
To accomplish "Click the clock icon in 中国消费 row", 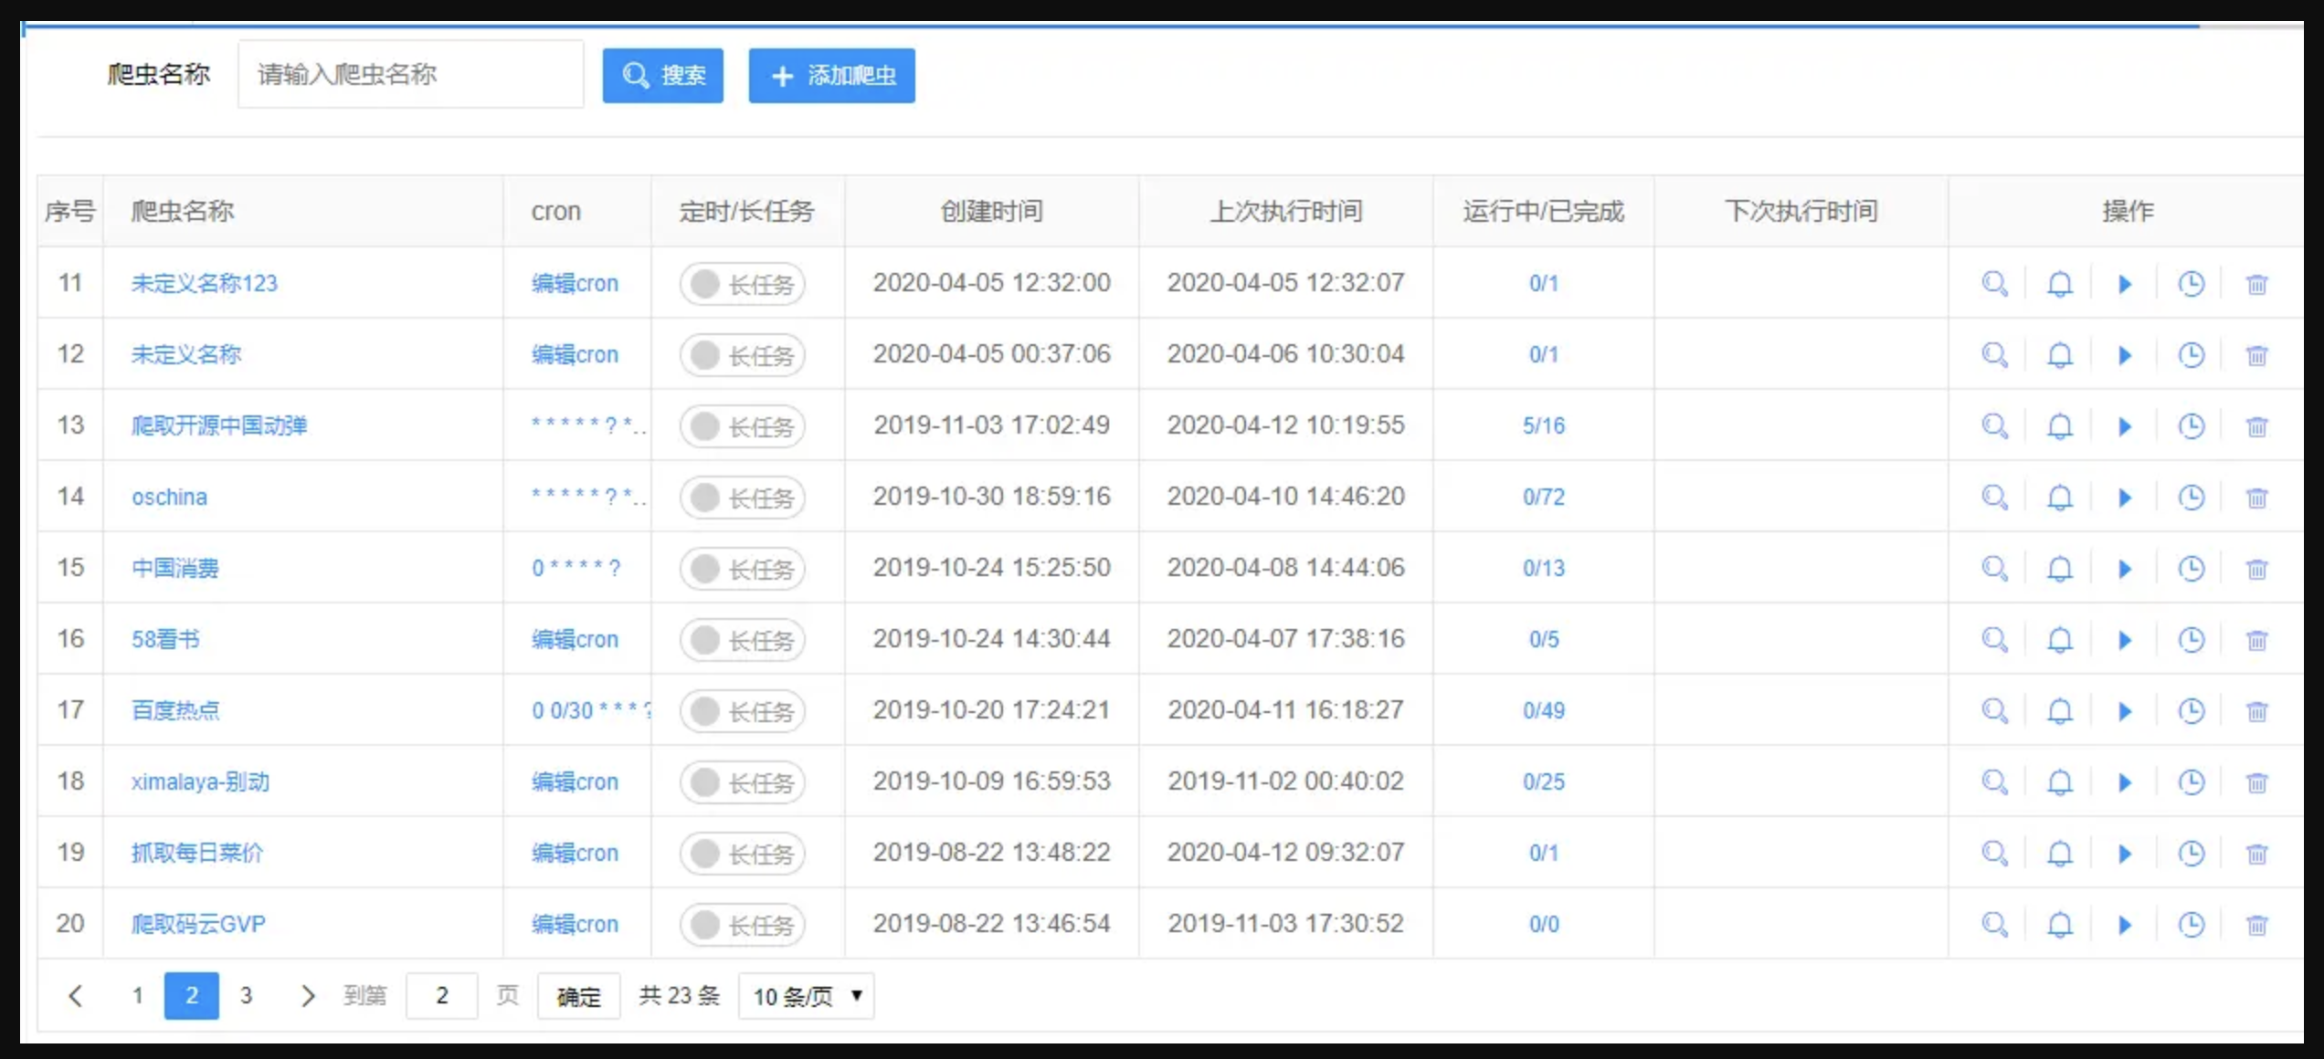I will click(x=2191, y=569).
